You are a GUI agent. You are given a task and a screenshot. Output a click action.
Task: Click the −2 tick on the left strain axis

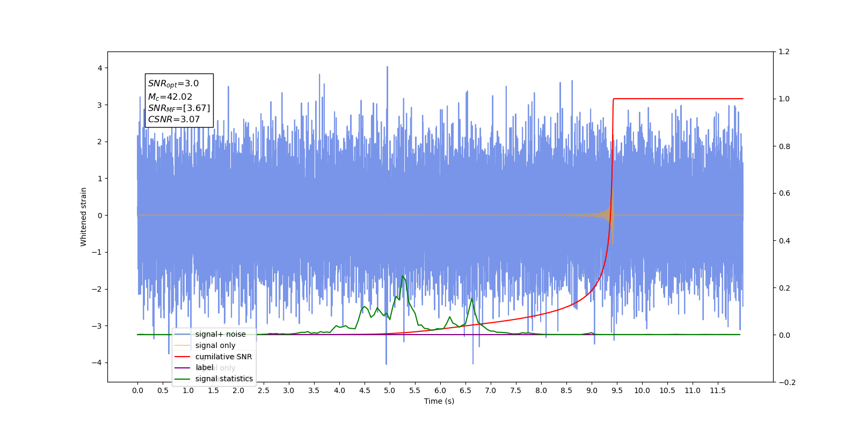coord(97,289)
